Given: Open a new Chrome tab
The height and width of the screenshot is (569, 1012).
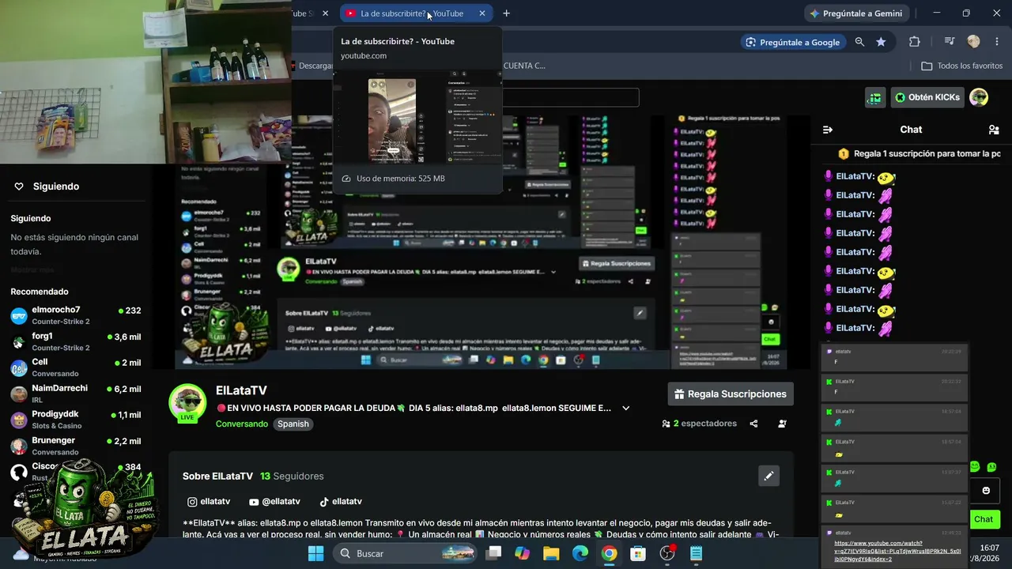Looking at the screenshot, I should (506, 13).
